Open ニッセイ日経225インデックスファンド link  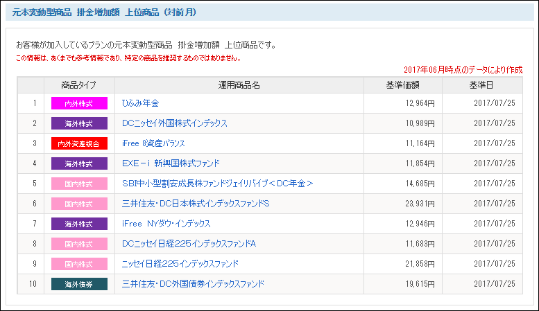pyautogui.click(x=180, y=264)
